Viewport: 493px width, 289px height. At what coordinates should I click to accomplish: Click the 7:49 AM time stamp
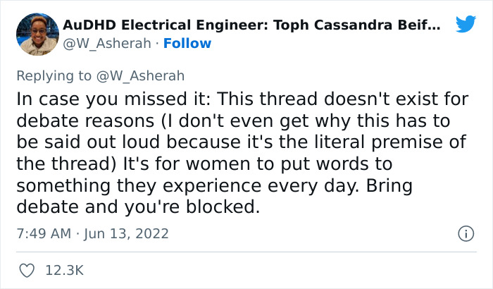click(x=42, y=233)
